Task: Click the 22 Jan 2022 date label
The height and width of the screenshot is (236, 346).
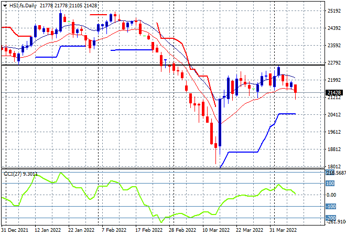Action: (x=81, y=230)
